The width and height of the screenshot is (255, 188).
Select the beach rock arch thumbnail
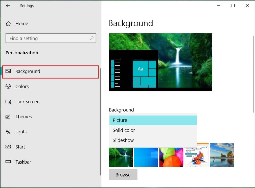[x=222, y=155]
